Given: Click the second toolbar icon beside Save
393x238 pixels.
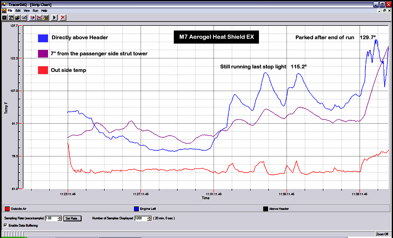Looking at the screenshot, I should tap(10, 17).
